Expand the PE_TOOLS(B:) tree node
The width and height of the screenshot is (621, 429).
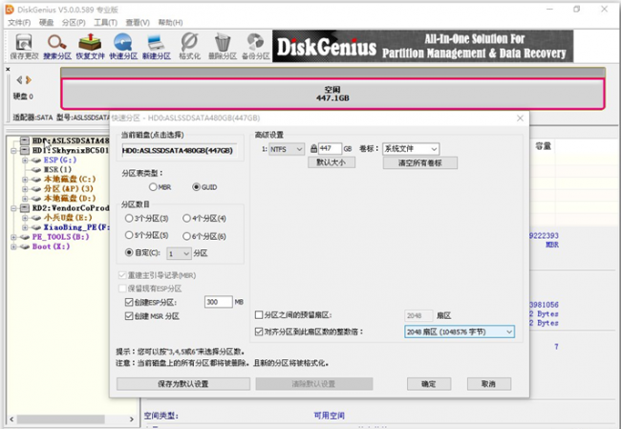point(14,237)
